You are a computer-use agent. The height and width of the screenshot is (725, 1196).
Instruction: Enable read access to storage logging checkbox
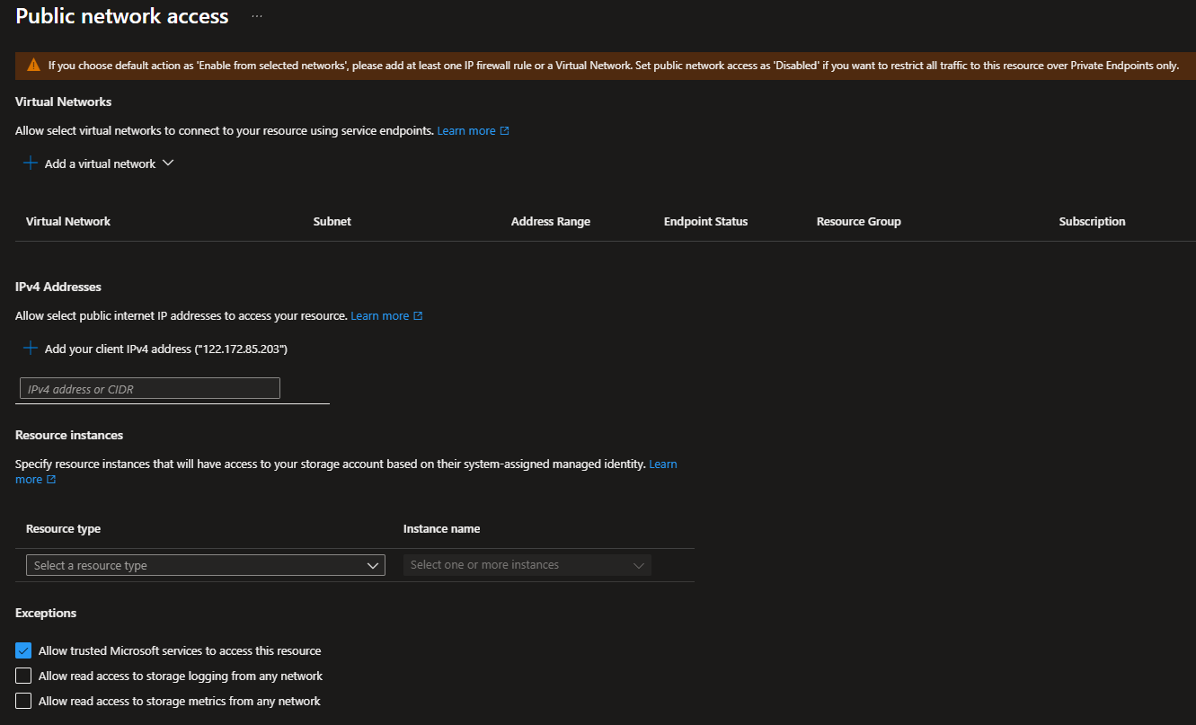[23, 676]
